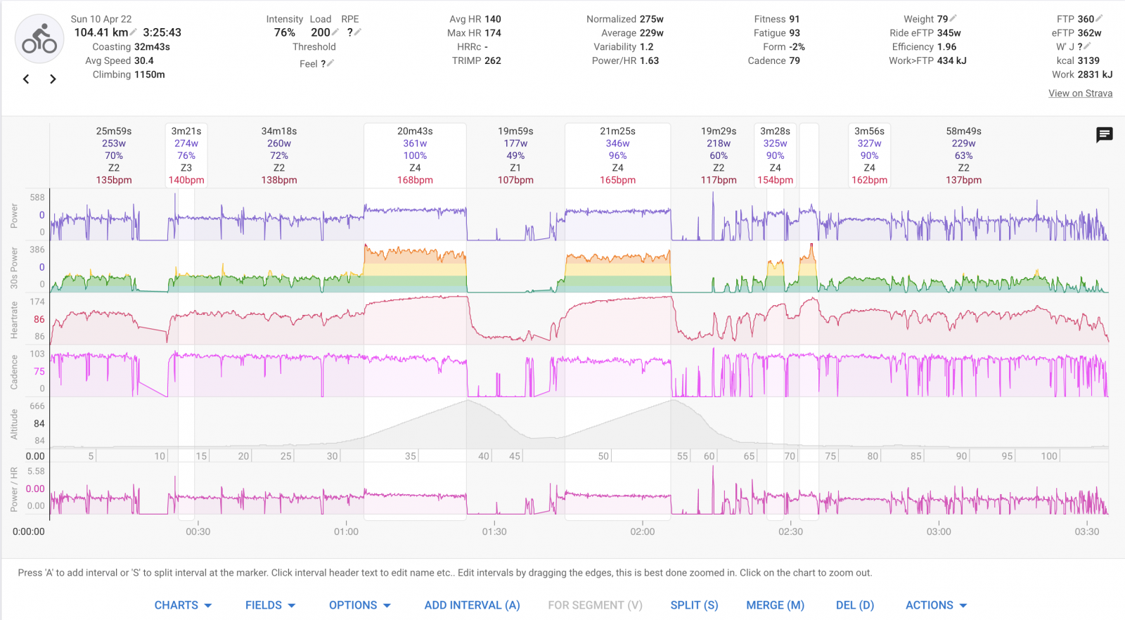Go to next activity with right chevron
This screenshot has width=1125, height=620.
[53, 79]
